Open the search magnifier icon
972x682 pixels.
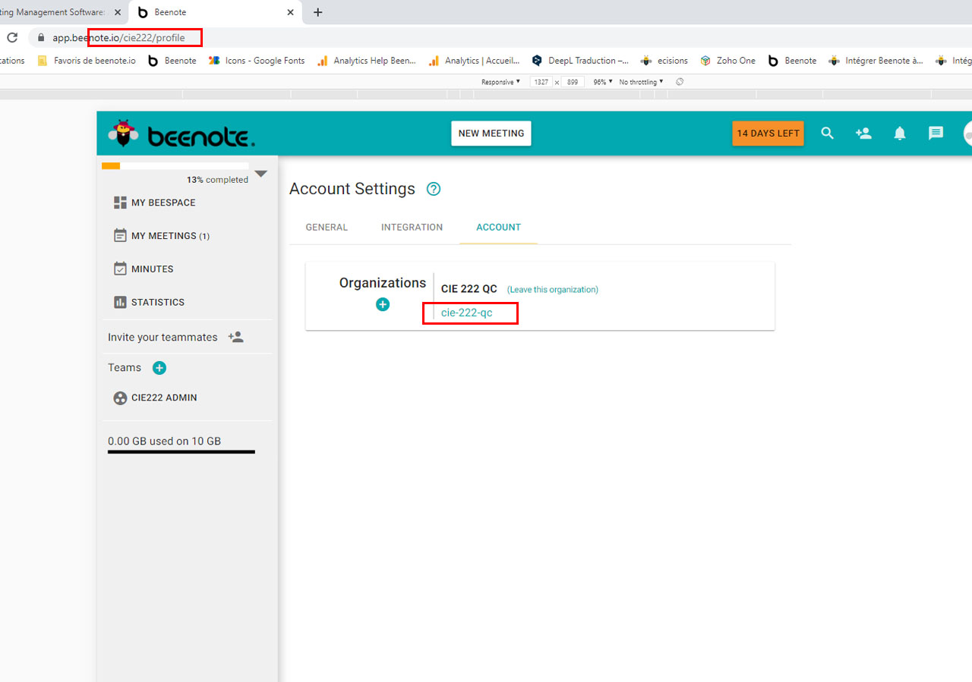click(828, 133)
